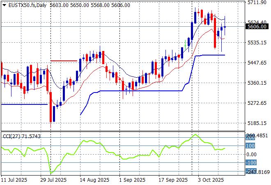Click the blue horizontal line at far left
Image resolution: width=271 pixels, height=185 pixels.
tap(24, 104)
